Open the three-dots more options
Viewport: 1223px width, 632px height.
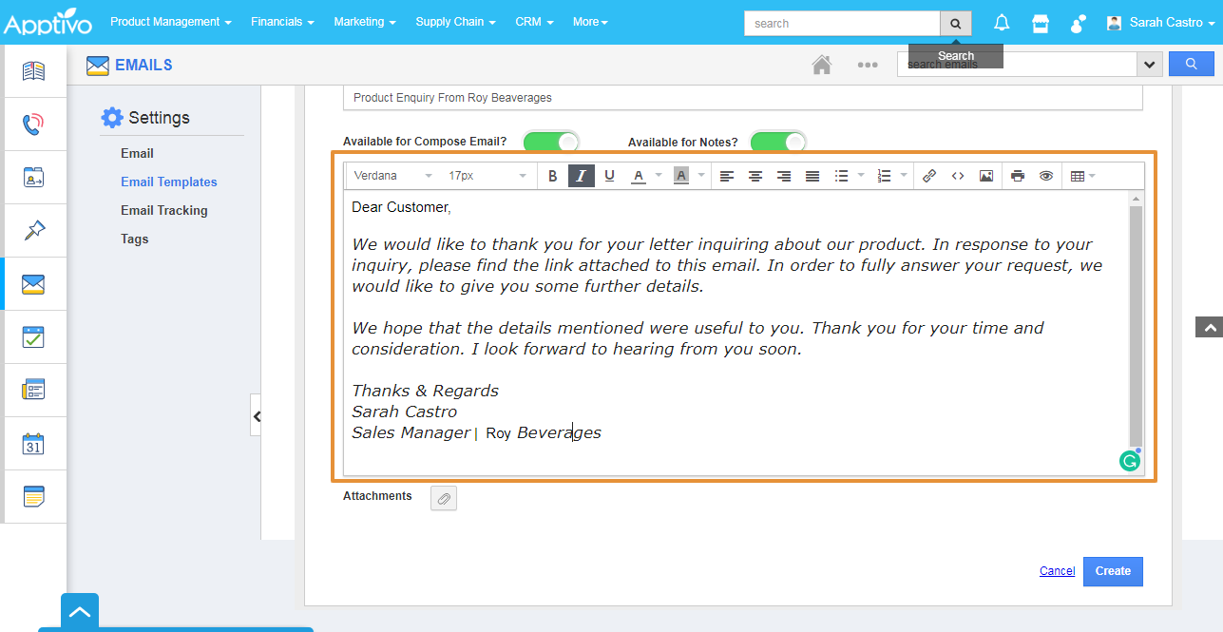click(867, 65)
